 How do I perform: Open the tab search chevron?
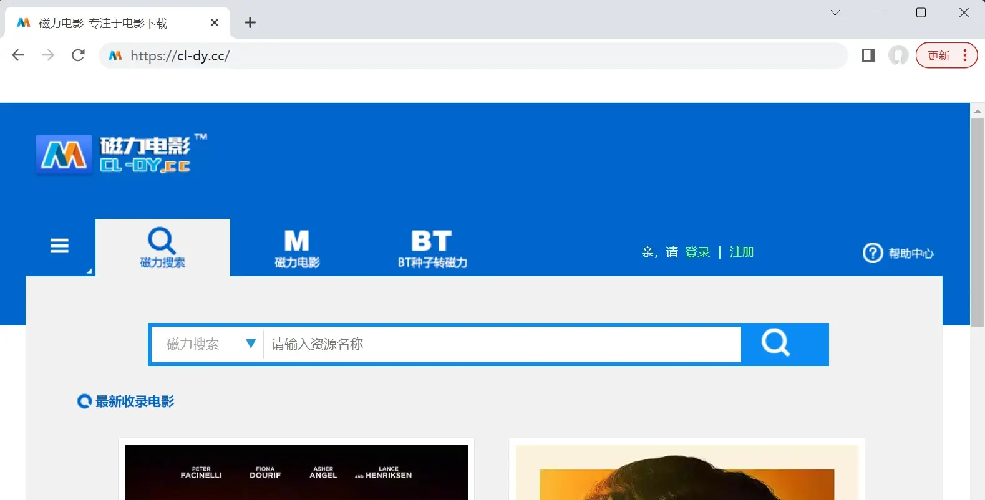point(835,12)
